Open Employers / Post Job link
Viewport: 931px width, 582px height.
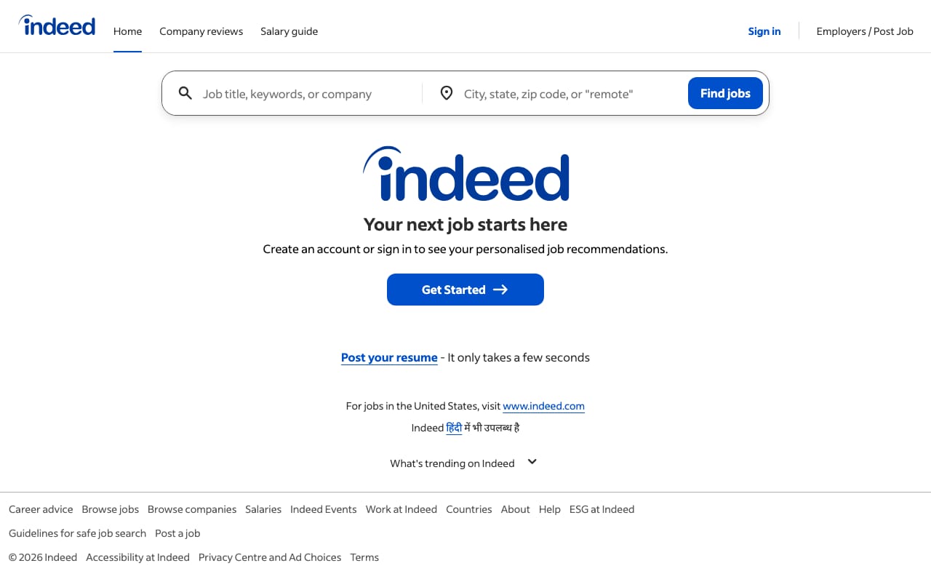(x=864, y=31)
